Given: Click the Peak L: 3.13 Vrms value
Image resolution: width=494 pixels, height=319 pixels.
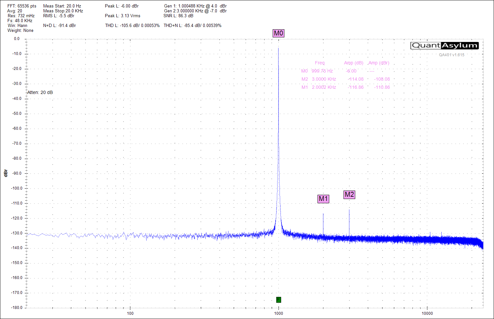Looking at the screenshot, I should (x=123, y=16).
